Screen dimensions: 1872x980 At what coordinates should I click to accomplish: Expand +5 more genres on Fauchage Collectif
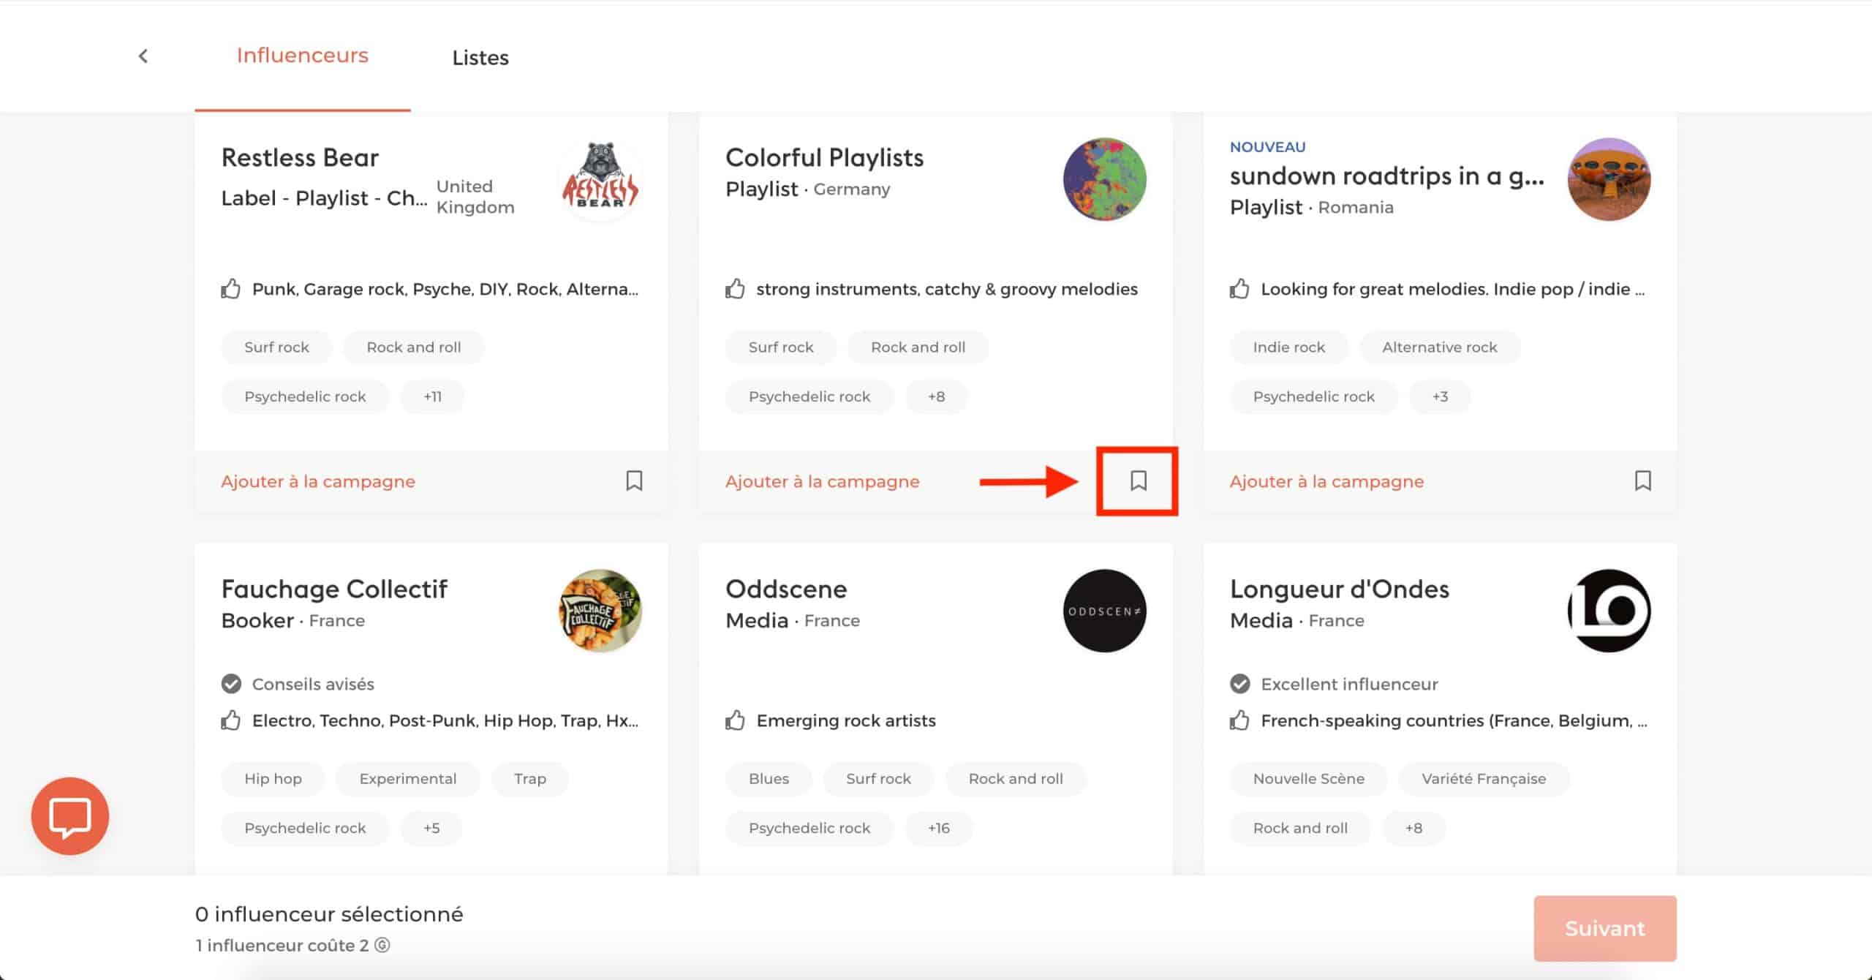[x=431, y=828]
